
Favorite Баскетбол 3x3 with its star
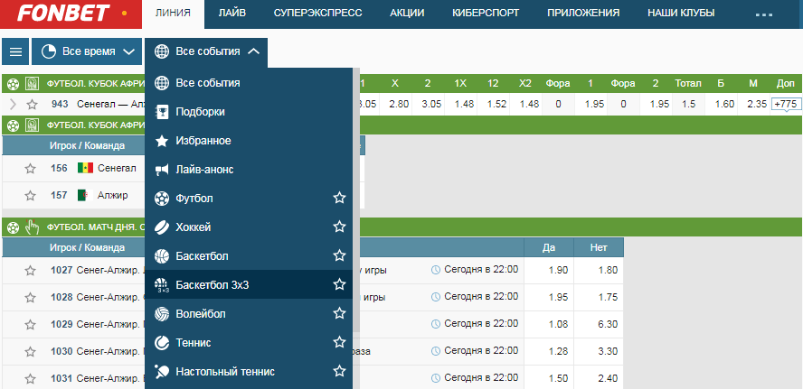[x=339, y=284]
